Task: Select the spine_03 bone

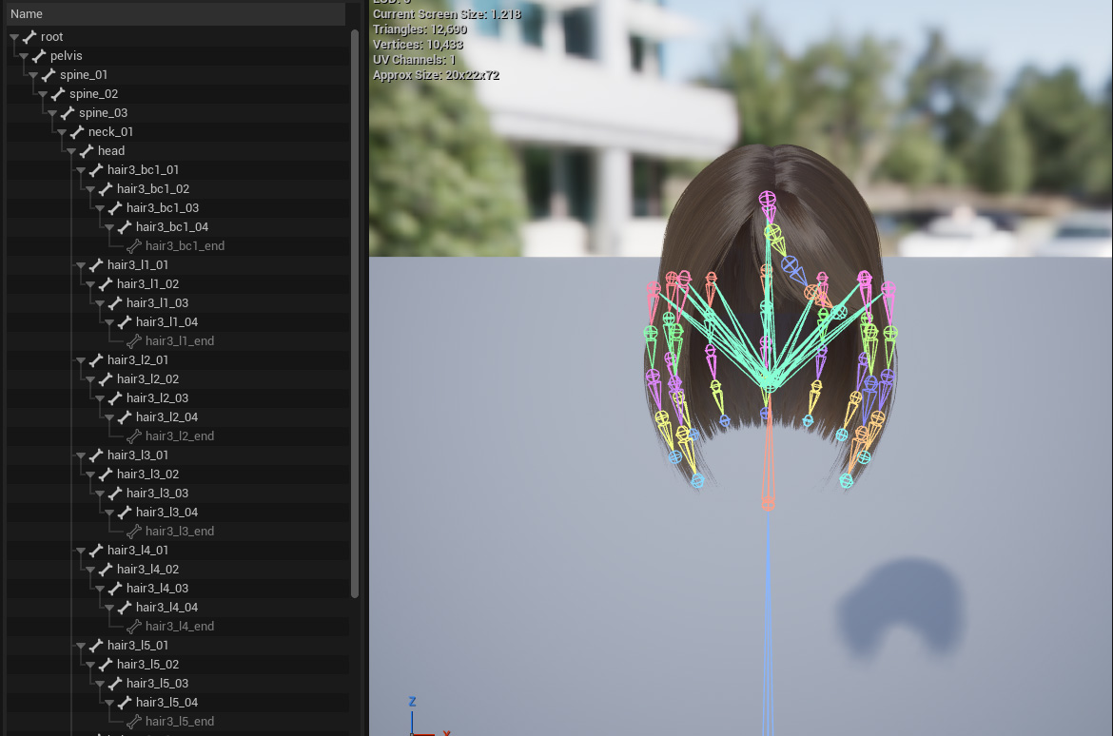Action: click(x=103, y=113)
